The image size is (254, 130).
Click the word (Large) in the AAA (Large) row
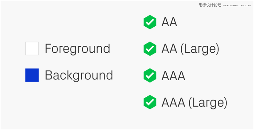click(208, 102)
